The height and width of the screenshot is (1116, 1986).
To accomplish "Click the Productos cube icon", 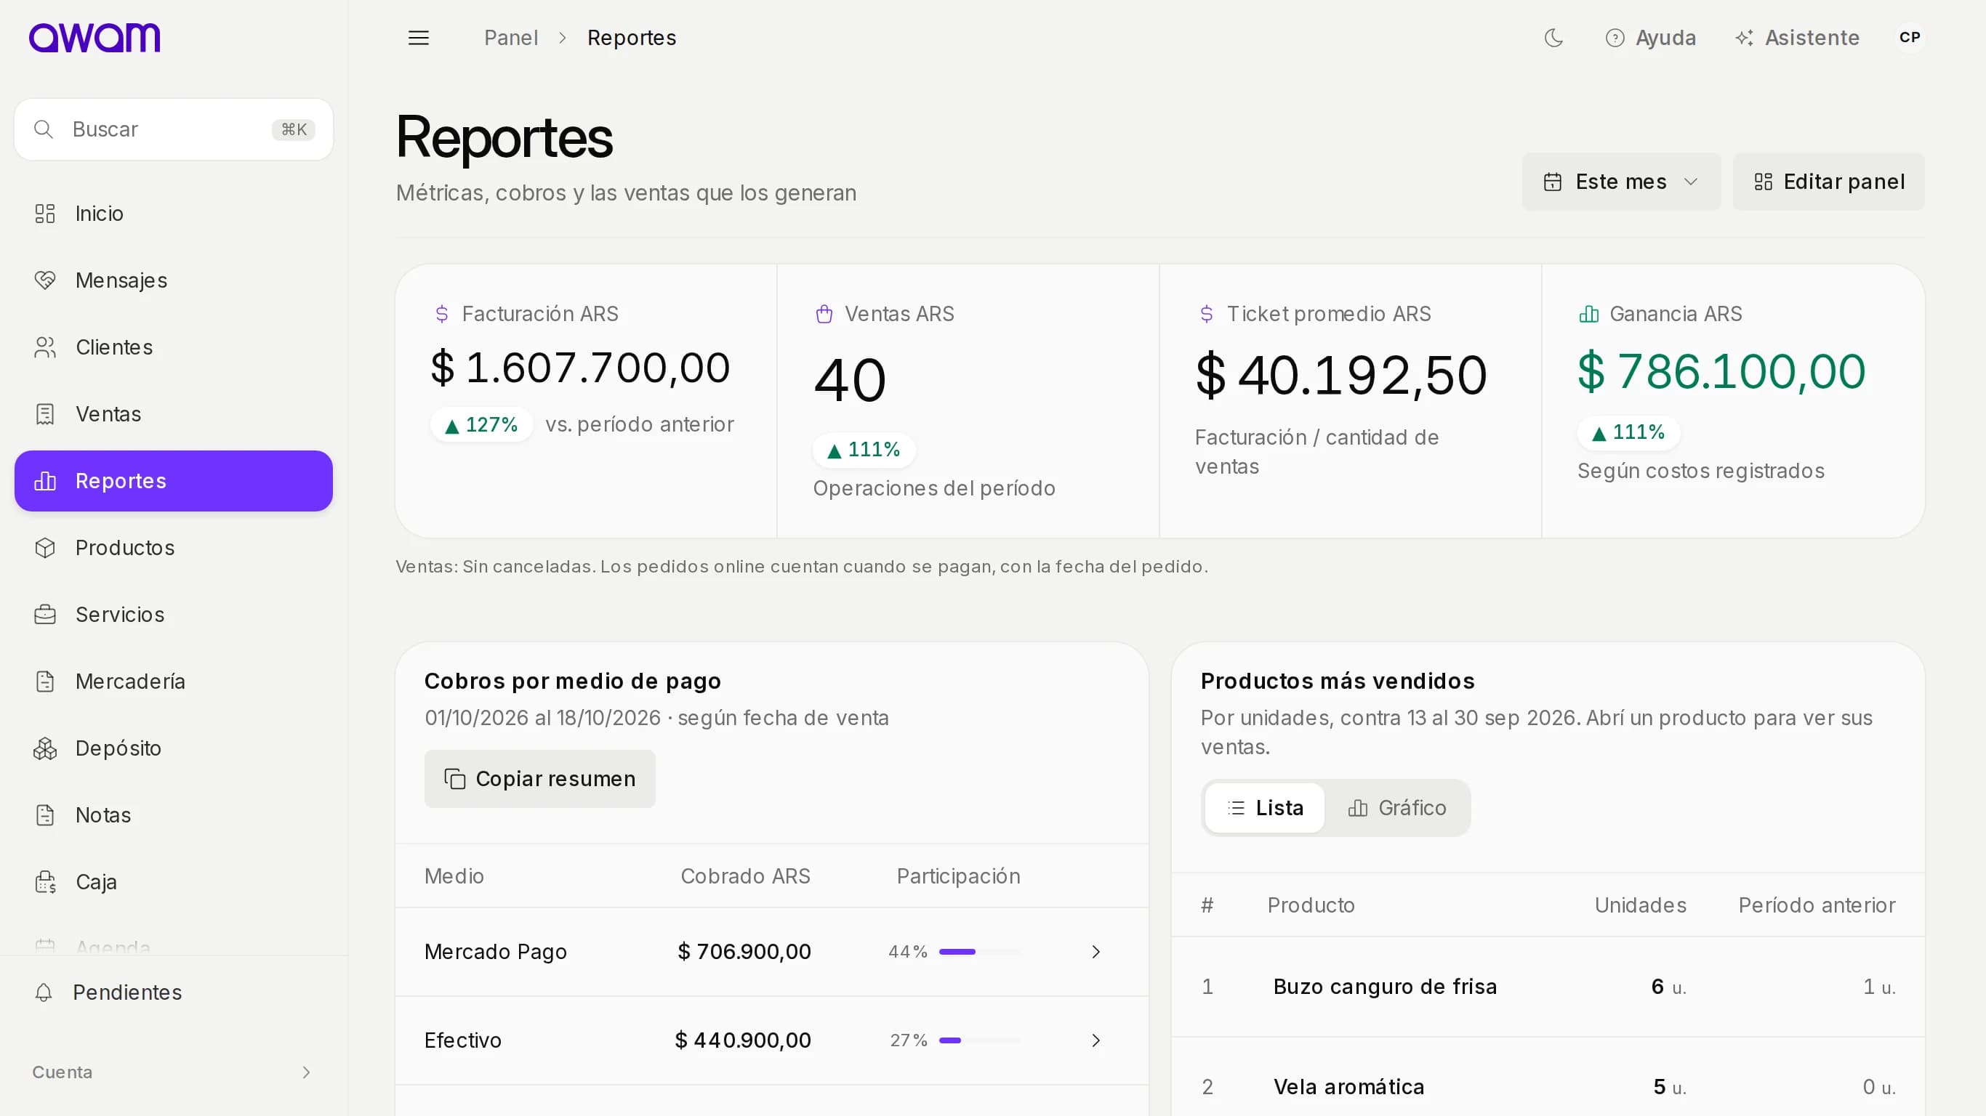I will coord(46,548).
